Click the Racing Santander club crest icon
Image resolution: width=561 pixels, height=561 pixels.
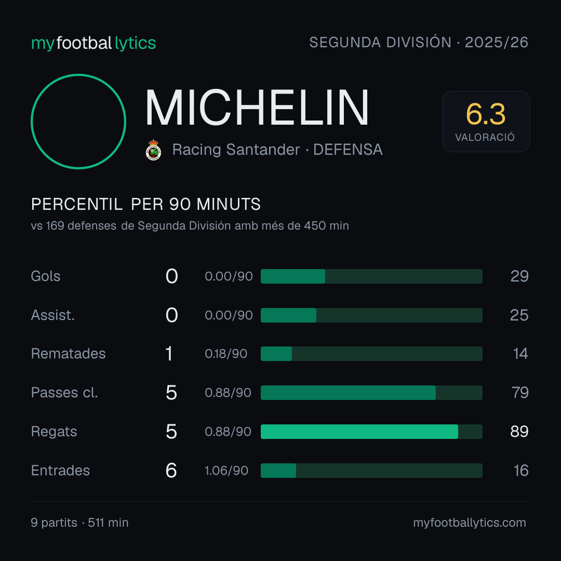pyautogui.click(x=153, y=150)
